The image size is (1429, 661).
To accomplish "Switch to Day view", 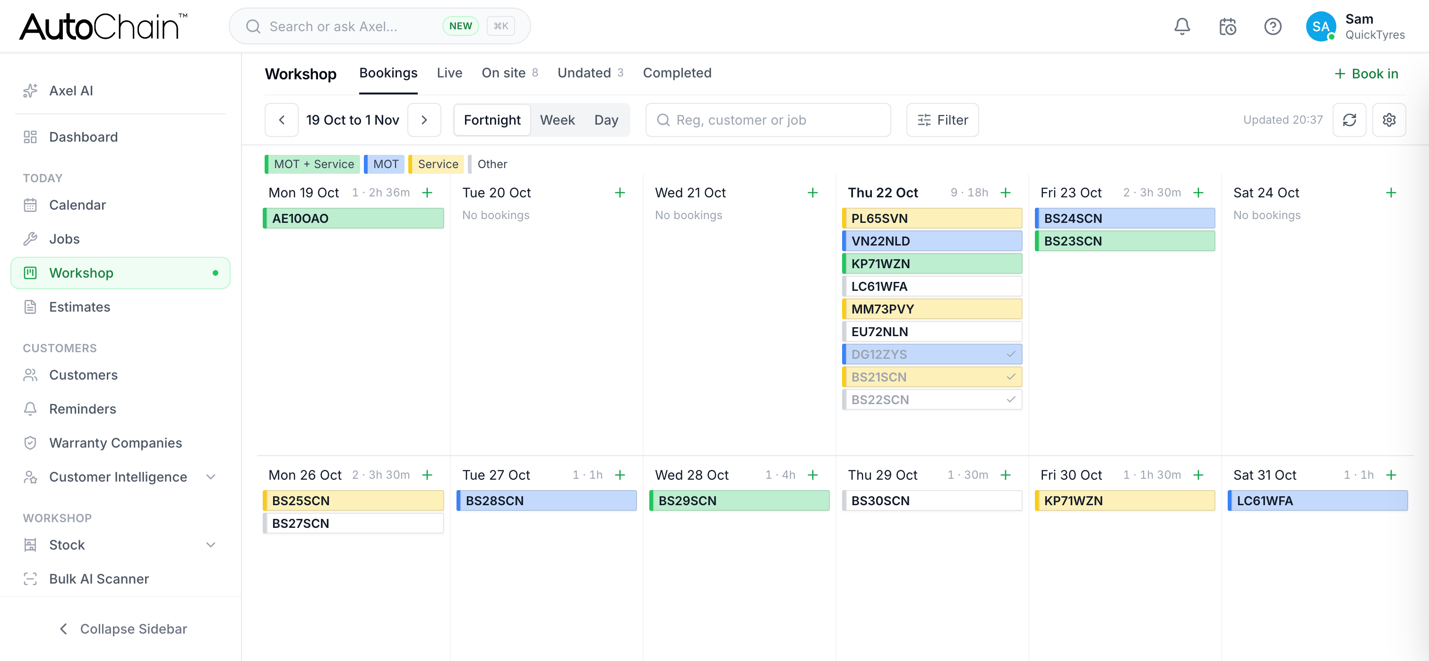I will 606,119.
